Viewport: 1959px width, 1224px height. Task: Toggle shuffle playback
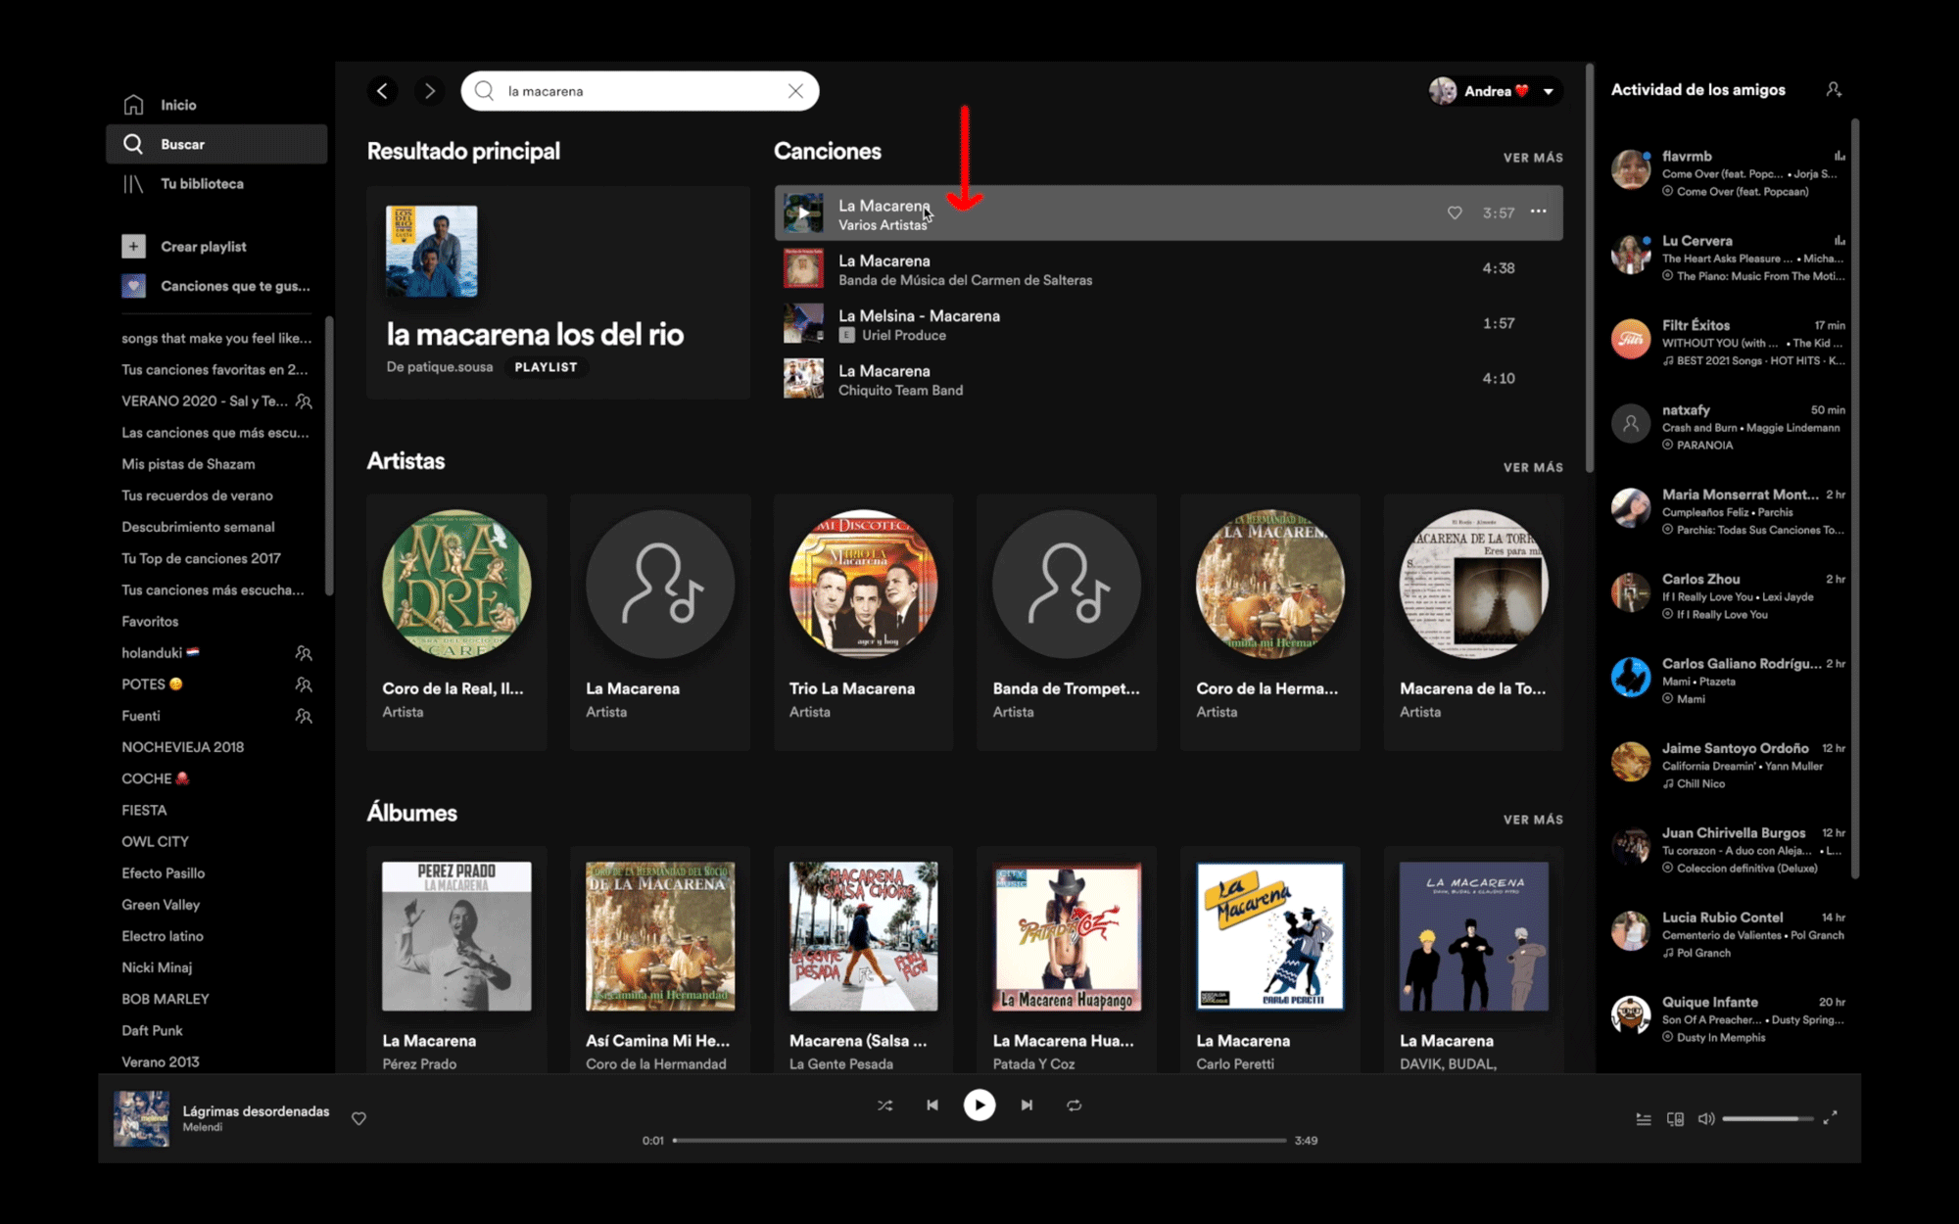[x=884, y=1106]
